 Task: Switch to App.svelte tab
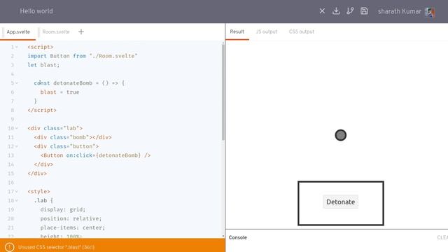coord(18,31)
